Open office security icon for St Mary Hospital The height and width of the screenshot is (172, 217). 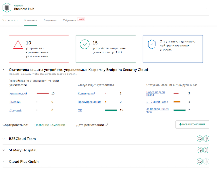pyautogui.click(x=206, y=150)
